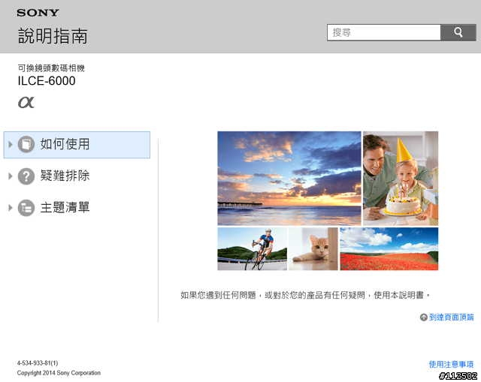Click the red flower field photo
Viewport: 481px width, 382px height.
click(x=389, y=248)
